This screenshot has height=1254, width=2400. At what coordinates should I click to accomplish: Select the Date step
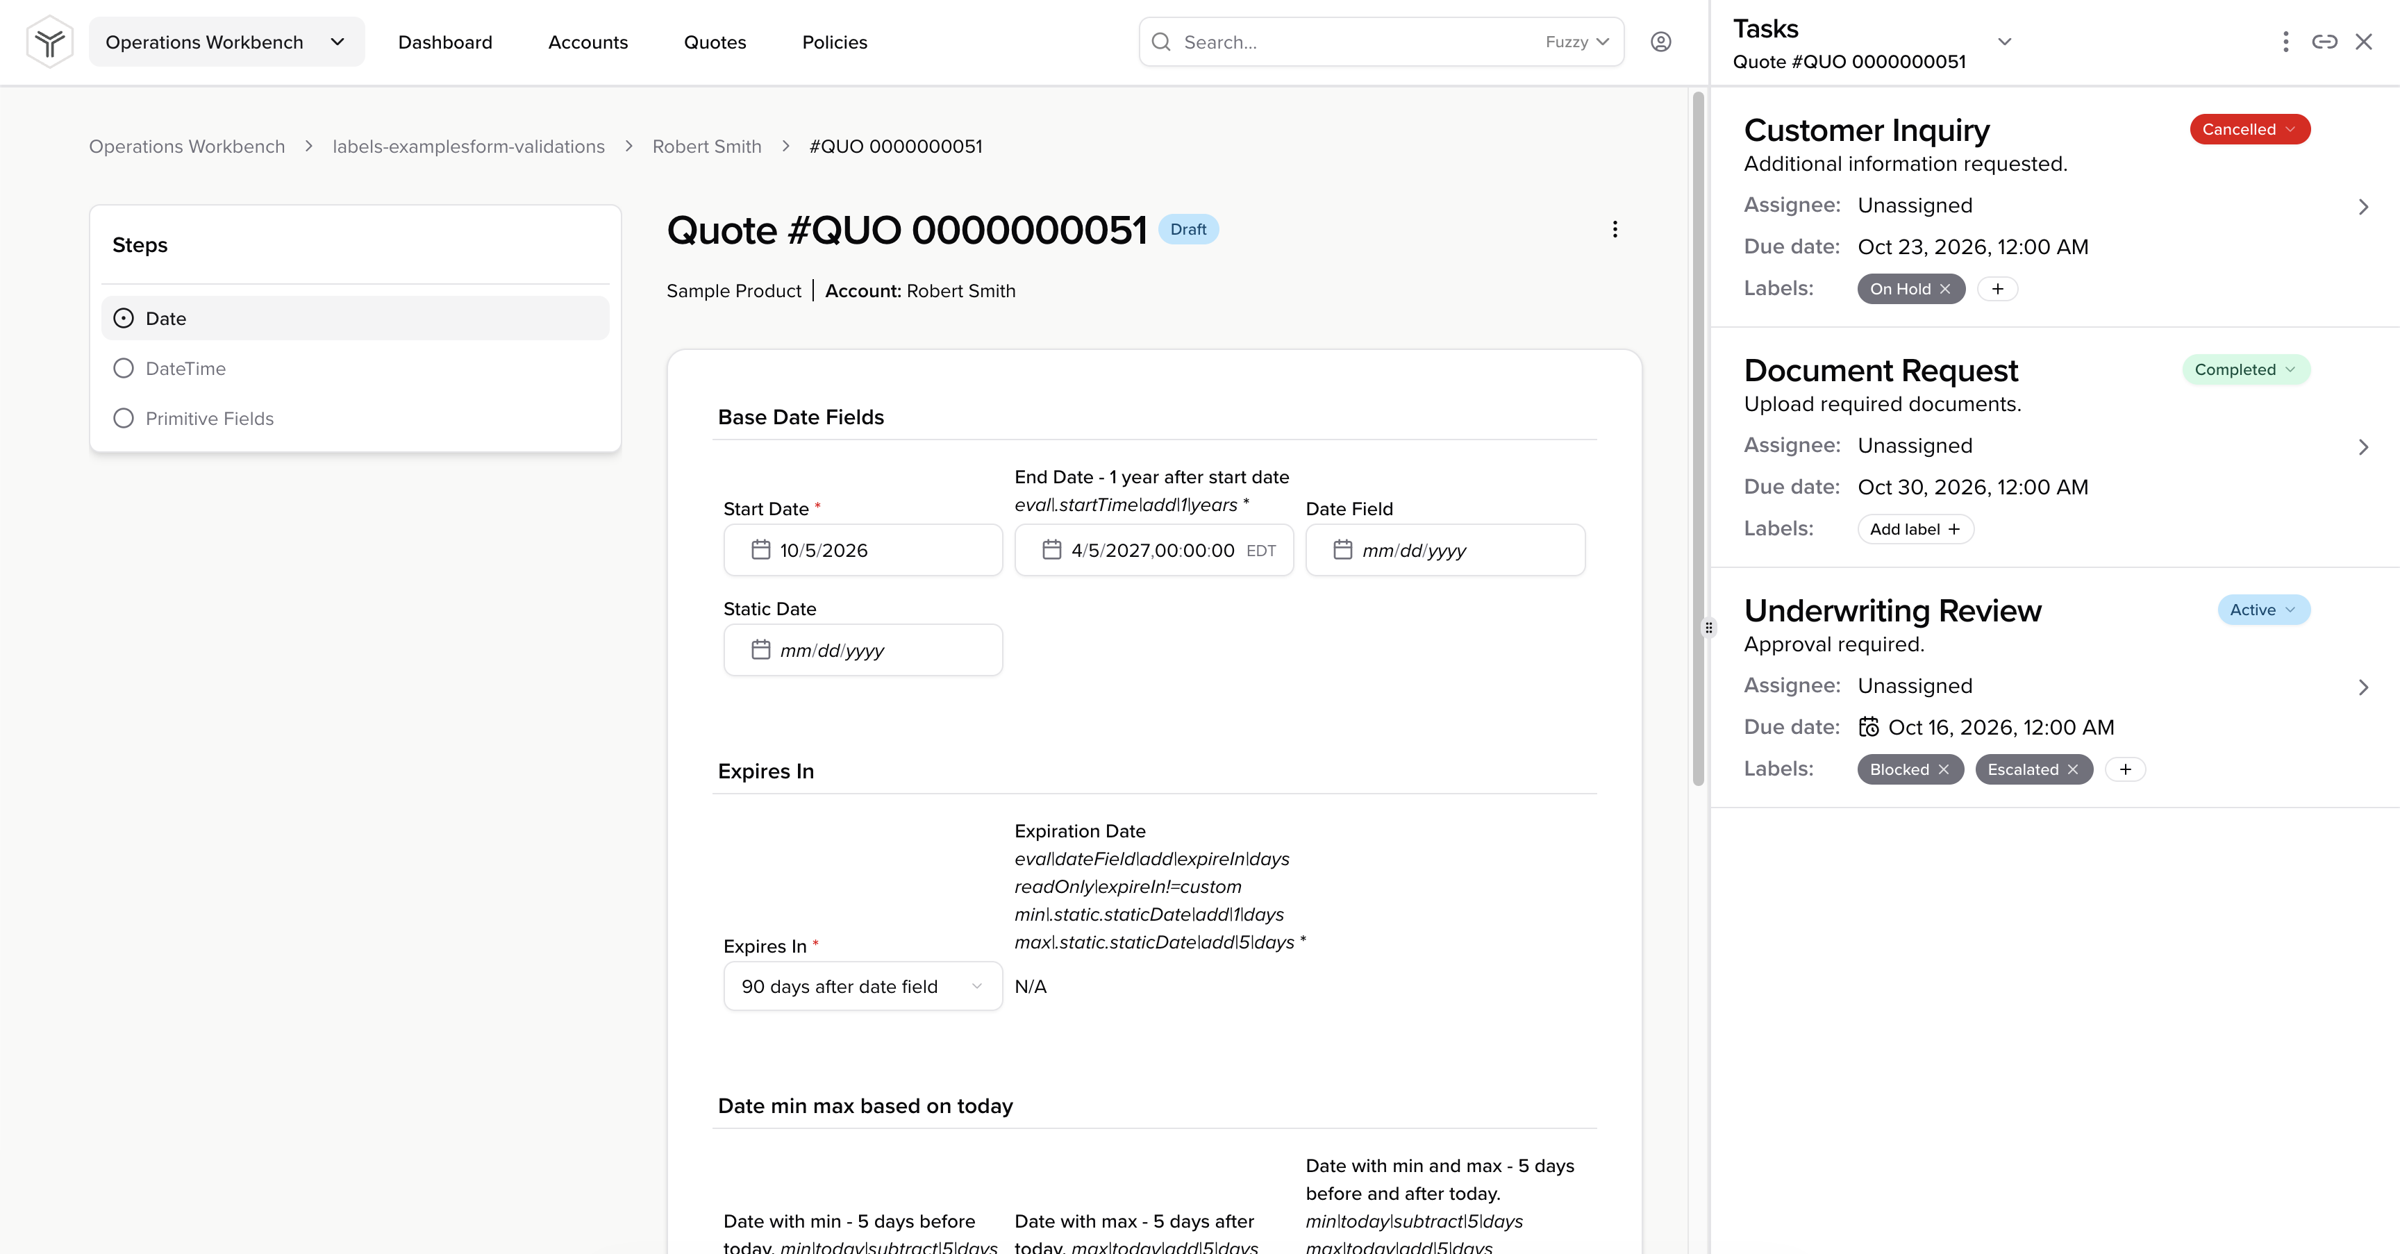pos(355,319)
